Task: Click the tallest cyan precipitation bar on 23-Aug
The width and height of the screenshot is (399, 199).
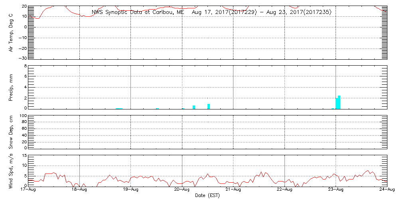Action: coord(339,102)
